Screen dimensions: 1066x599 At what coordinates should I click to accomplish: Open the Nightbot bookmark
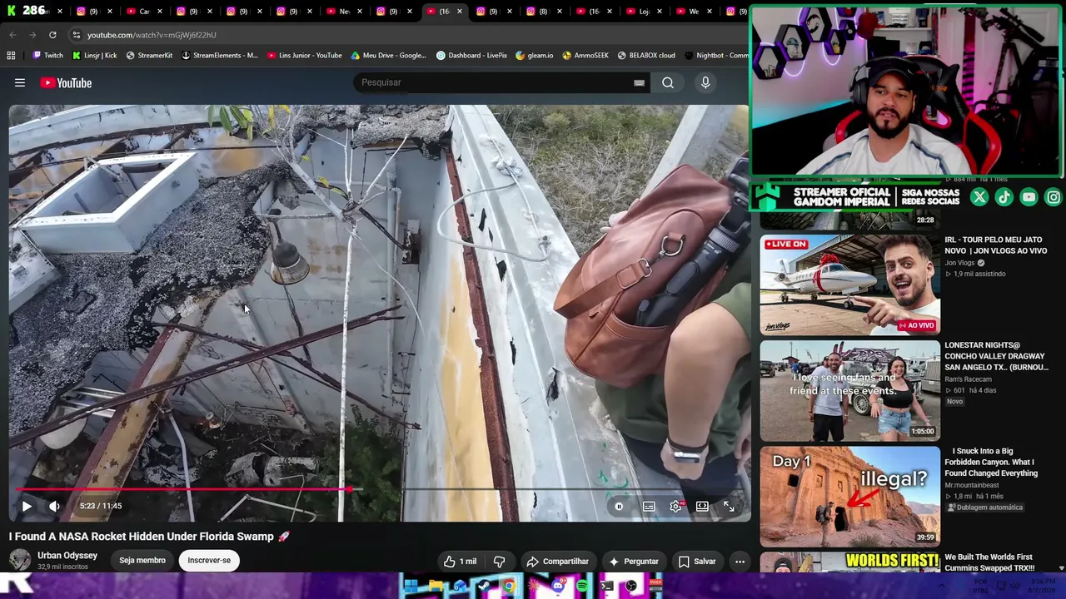pyautogui.click(x=716, y=56)
